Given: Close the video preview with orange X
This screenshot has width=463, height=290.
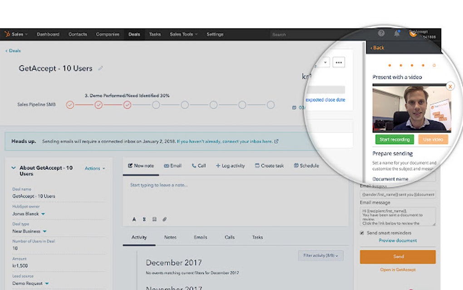Looking at the screenshot, I should pyautogui.click(x=450, y=86).
